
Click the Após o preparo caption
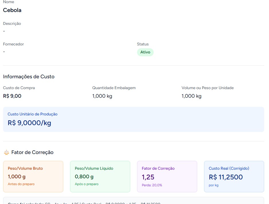tap(87, 184)
